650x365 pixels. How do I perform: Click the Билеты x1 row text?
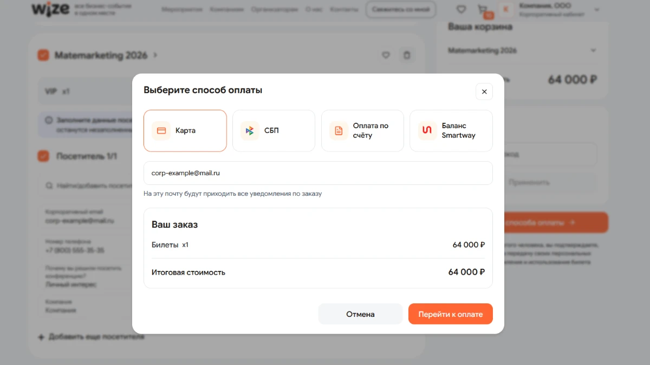click(x=170, y=245)
